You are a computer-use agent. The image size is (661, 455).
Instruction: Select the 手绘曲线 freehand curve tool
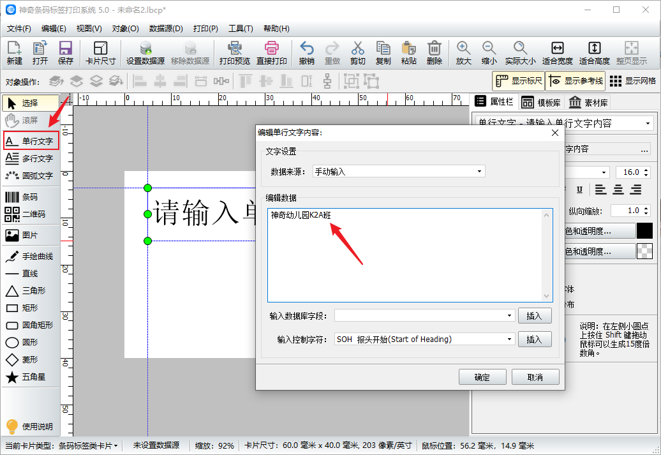31,256
